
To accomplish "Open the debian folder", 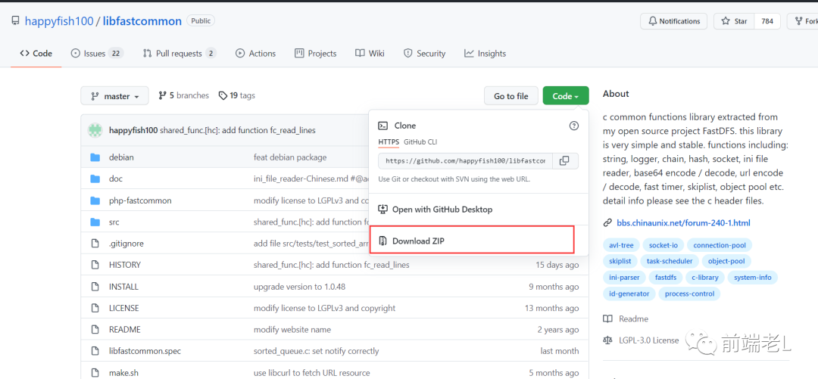I will (121, 157).
